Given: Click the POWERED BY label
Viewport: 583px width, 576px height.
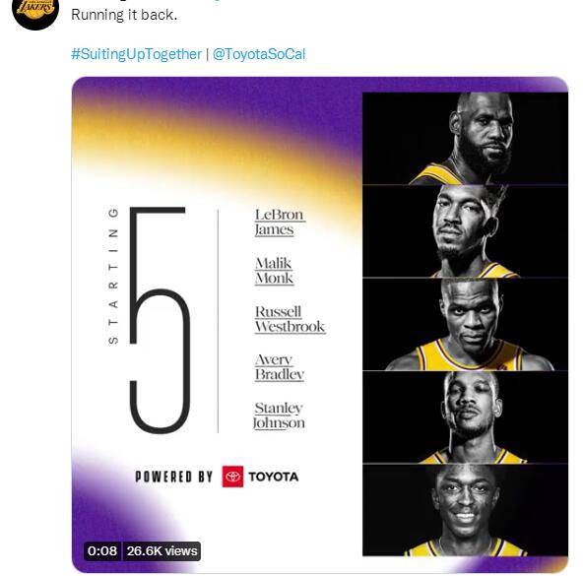Looking at the screenshot, I should pos(173,477).
